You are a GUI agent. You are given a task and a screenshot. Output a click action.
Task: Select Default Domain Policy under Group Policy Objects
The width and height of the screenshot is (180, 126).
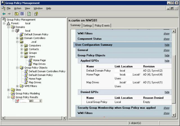(40, 75)
